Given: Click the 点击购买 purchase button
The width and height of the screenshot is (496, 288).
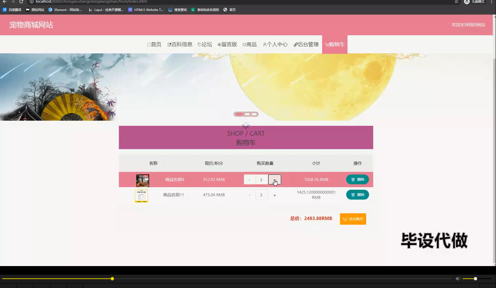Looking at the screenshot, I should [x=353, y=219].
